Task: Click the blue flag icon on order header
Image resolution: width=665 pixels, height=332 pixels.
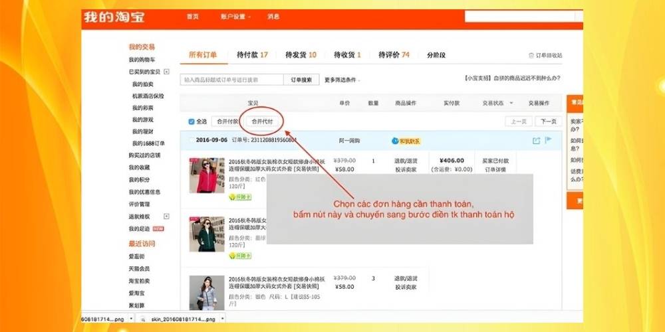Action: [x=548, y=140]
